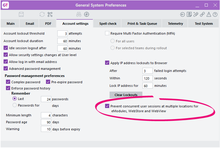Image resolution: width=220 pixels, height=148 pixels.
Task: Click the save disk icon in toolbar
Action: (21, 14)
